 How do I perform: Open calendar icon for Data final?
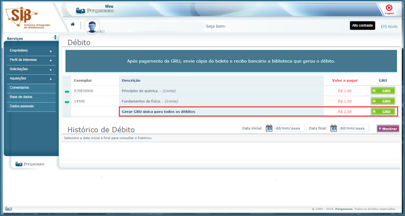click(x=333, y=128)
